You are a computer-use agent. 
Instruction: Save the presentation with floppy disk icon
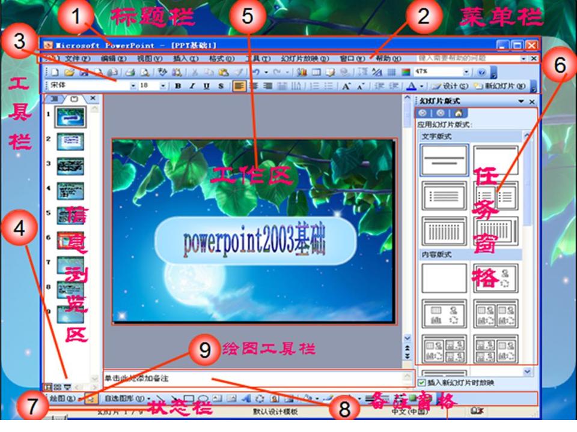click(x=84, y=73)
